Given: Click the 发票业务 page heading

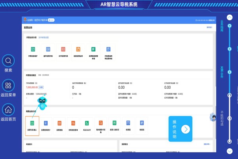Looking at the screenshot, I should [x=28, y=27].
